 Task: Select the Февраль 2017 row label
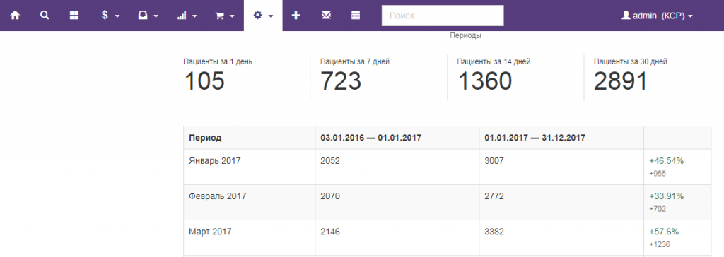pyautogui.click(x=218, y=196)
